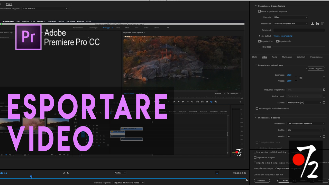Switch to the Audio tab

(x=275, y=57)
